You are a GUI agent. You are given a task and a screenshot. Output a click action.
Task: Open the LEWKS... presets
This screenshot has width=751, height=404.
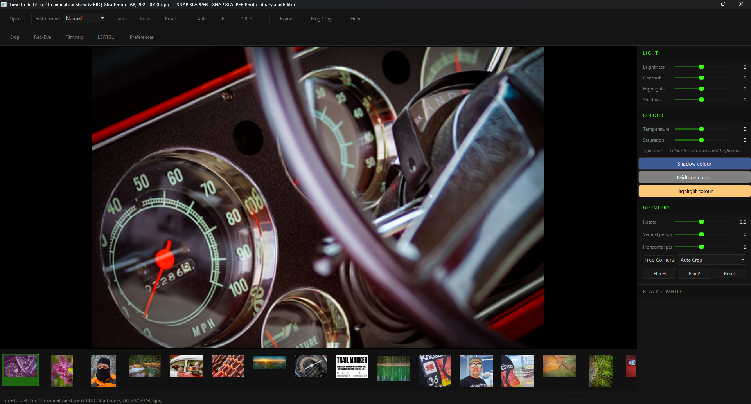pos(106,37)
